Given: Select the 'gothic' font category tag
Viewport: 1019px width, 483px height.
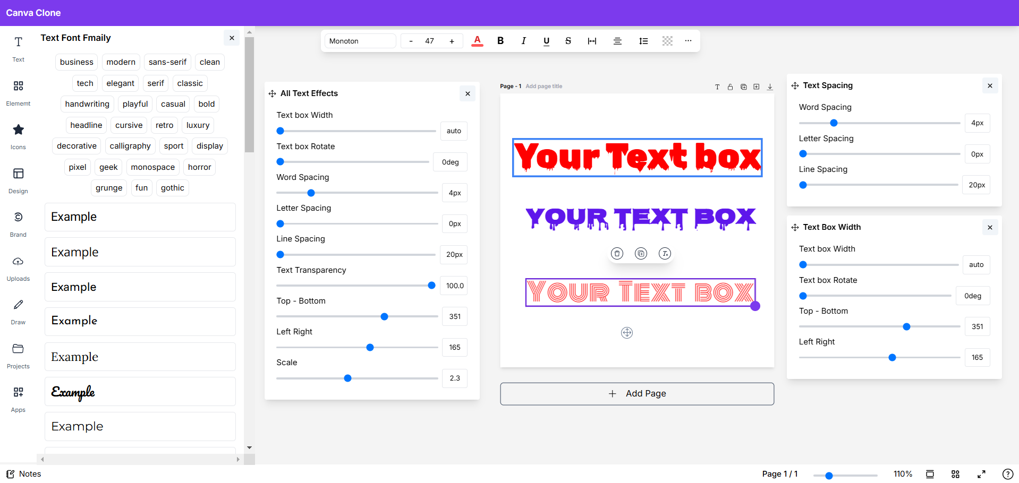Looking at the screenshot, I should click(172, 188).
